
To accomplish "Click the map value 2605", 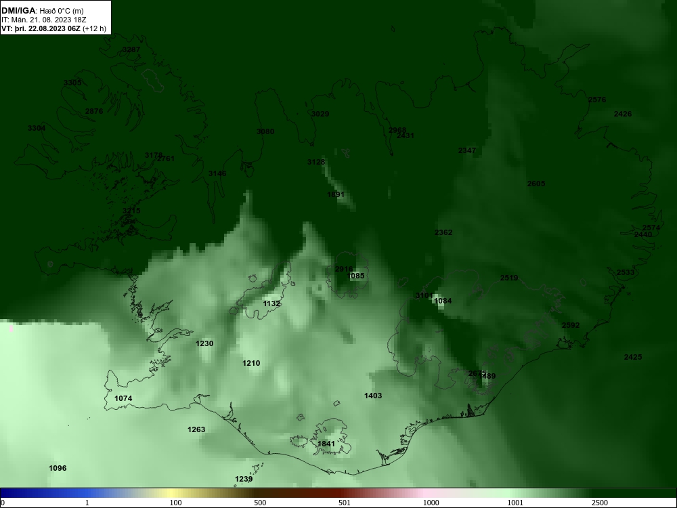I will [536, 184].
